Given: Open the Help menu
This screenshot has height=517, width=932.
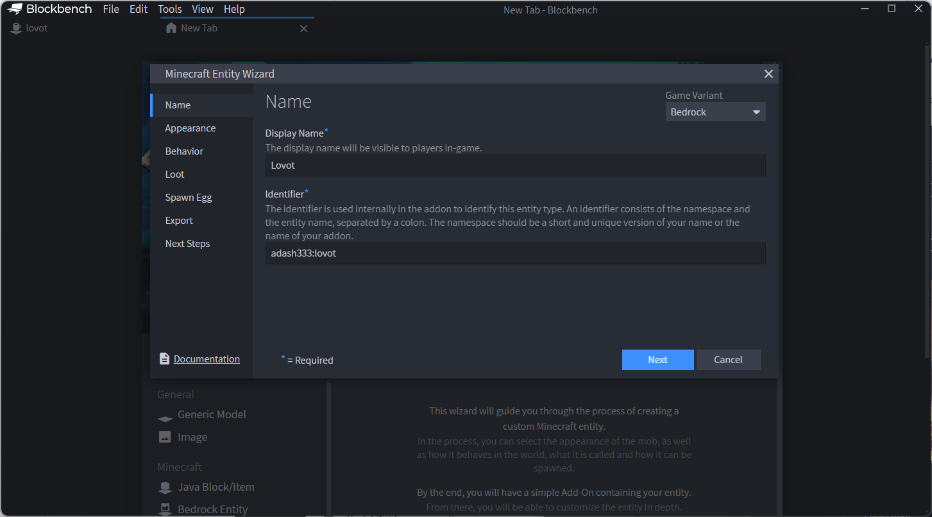Looking at the screenshot, I should (234, 9).
